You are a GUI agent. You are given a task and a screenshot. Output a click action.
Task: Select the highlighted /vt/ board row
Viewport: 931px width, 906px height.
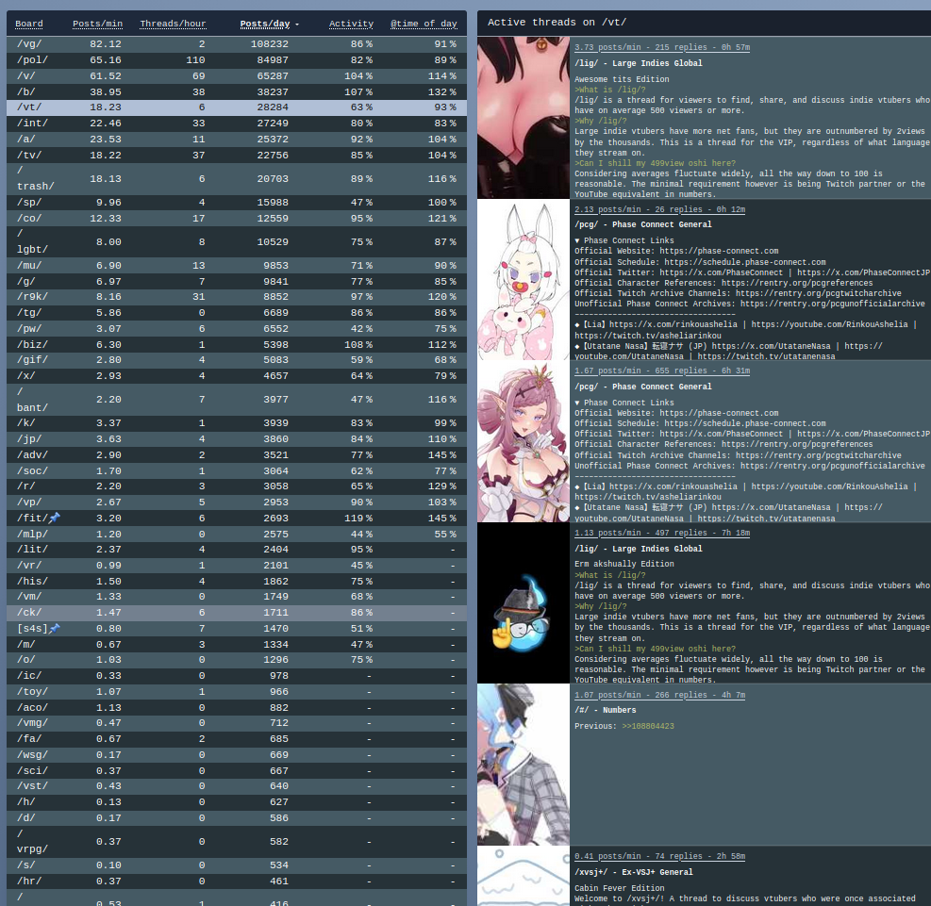[x=237, y=107]
